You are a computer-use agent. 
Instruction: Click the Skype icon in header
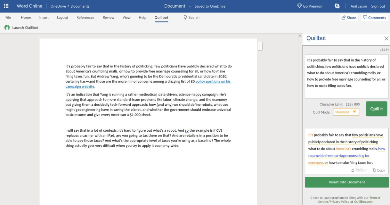point(337,6)
